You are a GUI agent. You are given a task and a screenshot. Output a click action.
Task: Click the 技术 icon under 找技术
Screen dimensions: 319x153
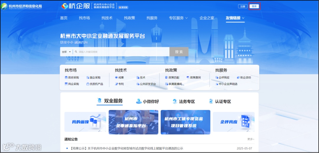click(x=138, y=77)
